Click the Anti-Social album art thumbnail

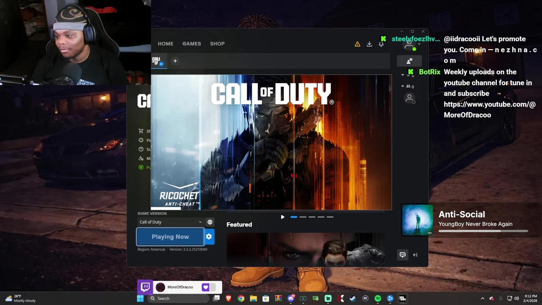pos(417,220)
